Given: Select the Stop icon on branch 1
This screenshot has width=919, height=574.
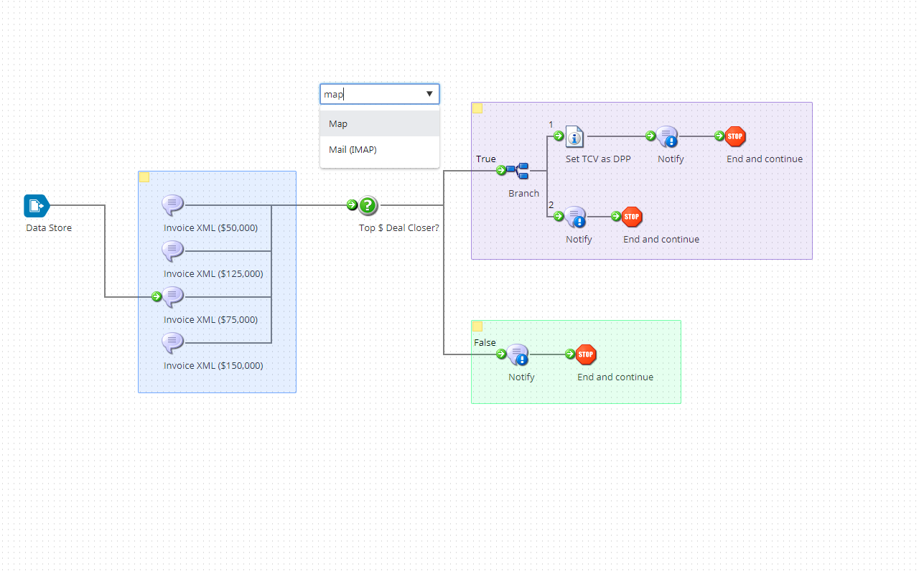Looking at the screenshot, I should click(x=735, y=136).
